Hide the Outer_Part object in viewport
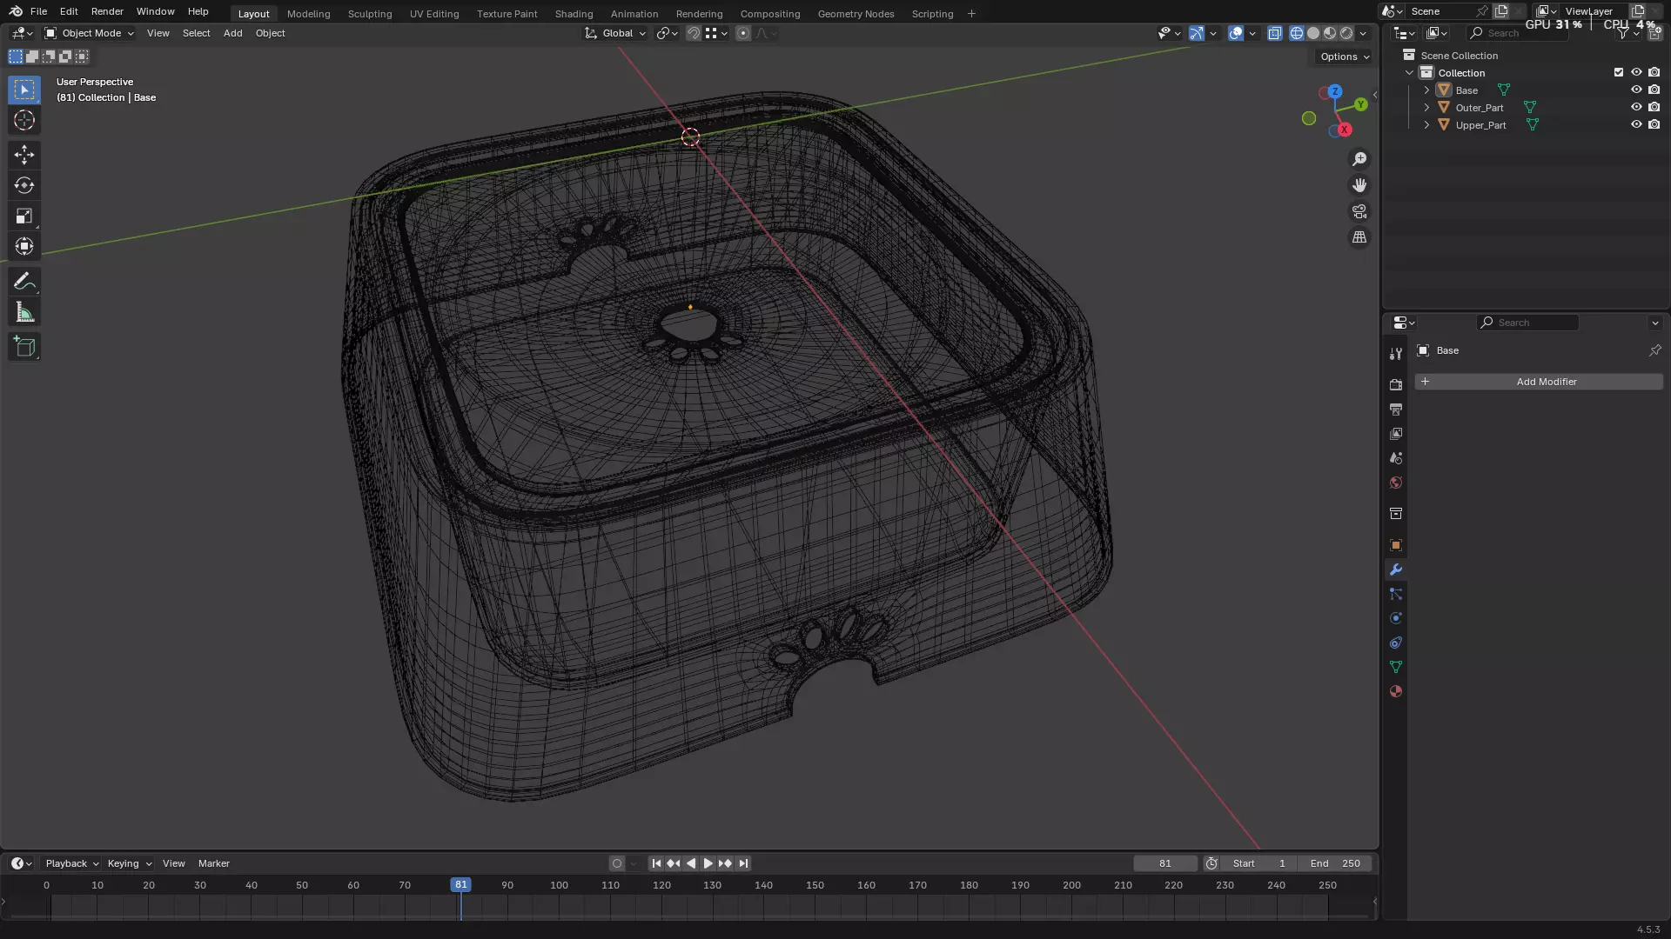The image size is (1671, 939). pyautogui.click(x=1636, y=107)
